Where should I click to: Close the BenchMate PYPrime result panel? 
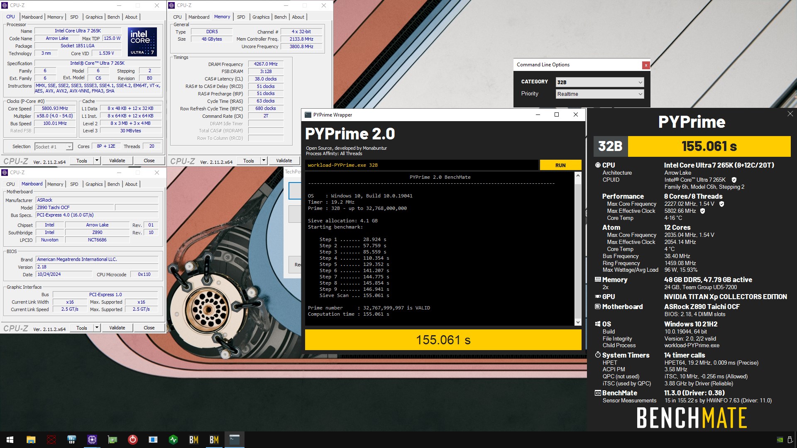coord(790,114)
